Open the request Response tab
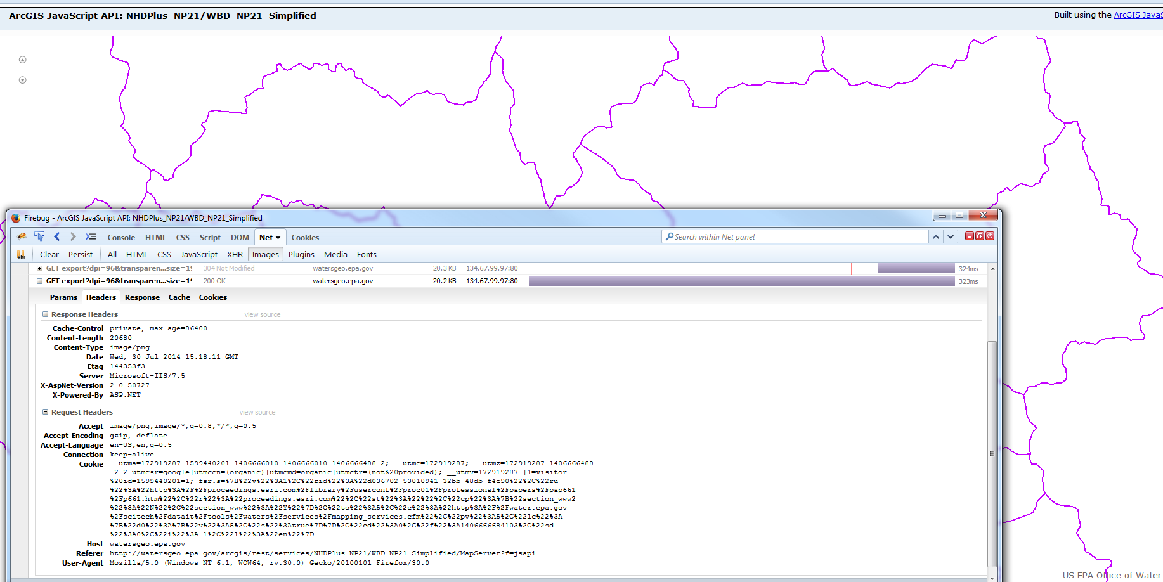The image size is (1163, 582). pos(142,297)
